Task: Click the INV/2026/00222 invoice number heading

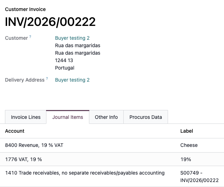Action: click(50, 22)
